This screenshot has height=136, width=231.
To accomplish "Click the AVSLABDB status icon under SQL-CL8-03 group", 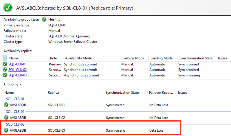I will click(6, 131).
